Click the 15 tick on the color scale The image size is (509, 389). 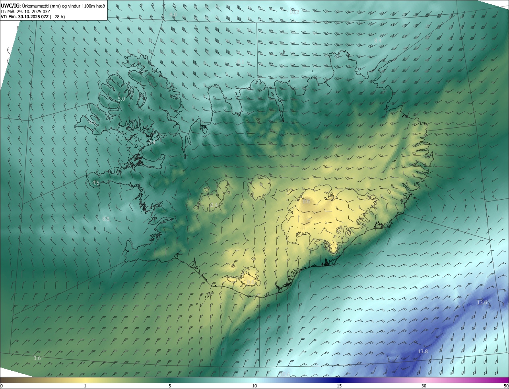click(x=339, y=386)
